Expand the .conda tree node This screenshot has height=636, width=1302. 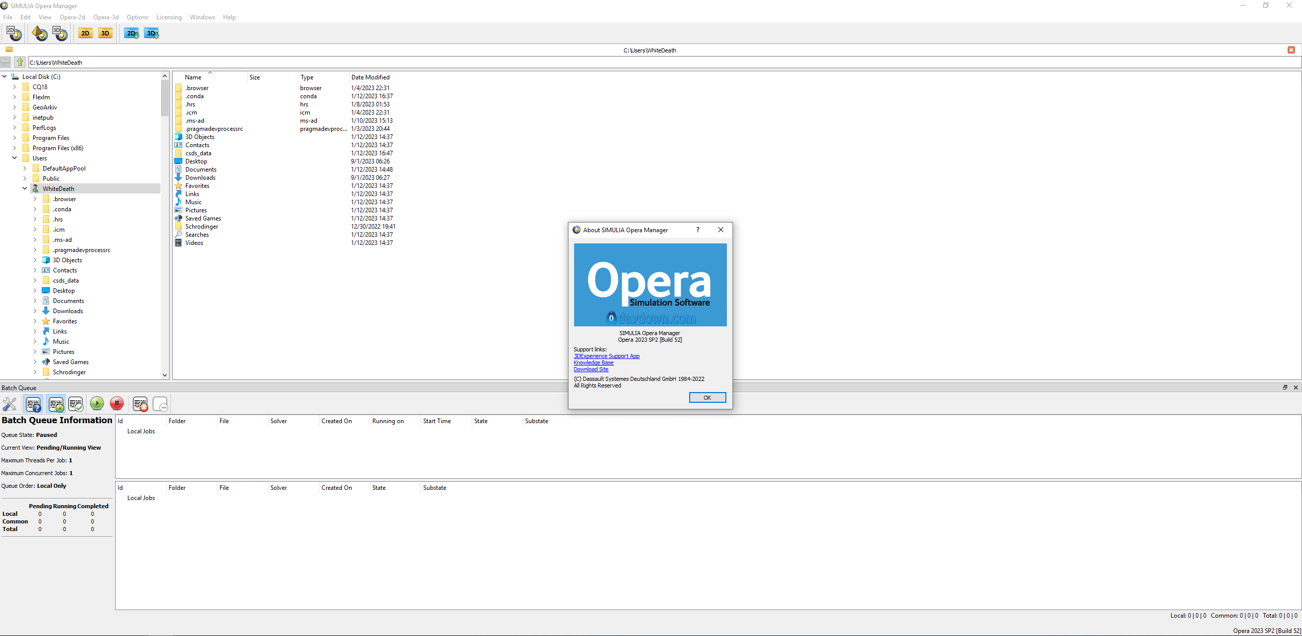click(x=35, y=209)
